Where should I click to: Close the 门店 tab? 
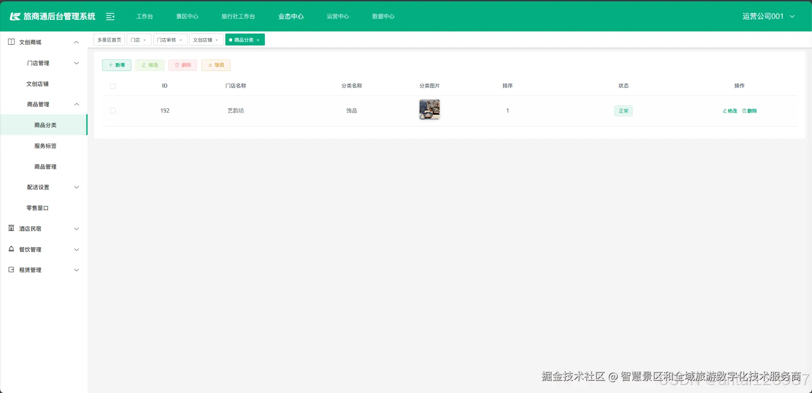[x=145, y=40]
